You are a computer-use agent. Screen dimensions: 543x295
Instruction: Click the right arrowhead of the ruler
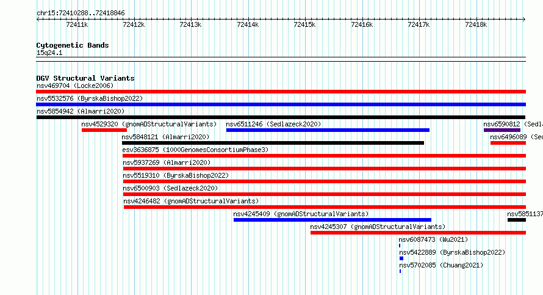coord(524,20)
